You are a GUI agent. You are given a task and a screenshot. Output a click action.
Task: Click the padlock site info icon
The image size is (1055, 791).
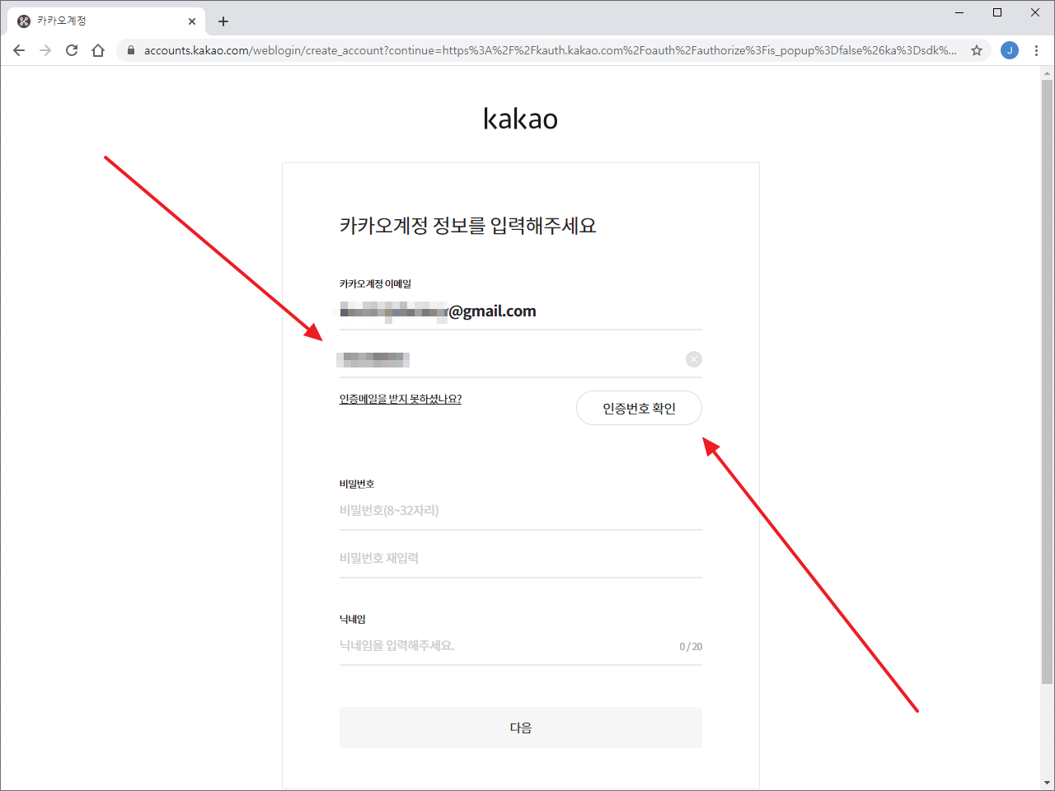(x=130, y=50)
